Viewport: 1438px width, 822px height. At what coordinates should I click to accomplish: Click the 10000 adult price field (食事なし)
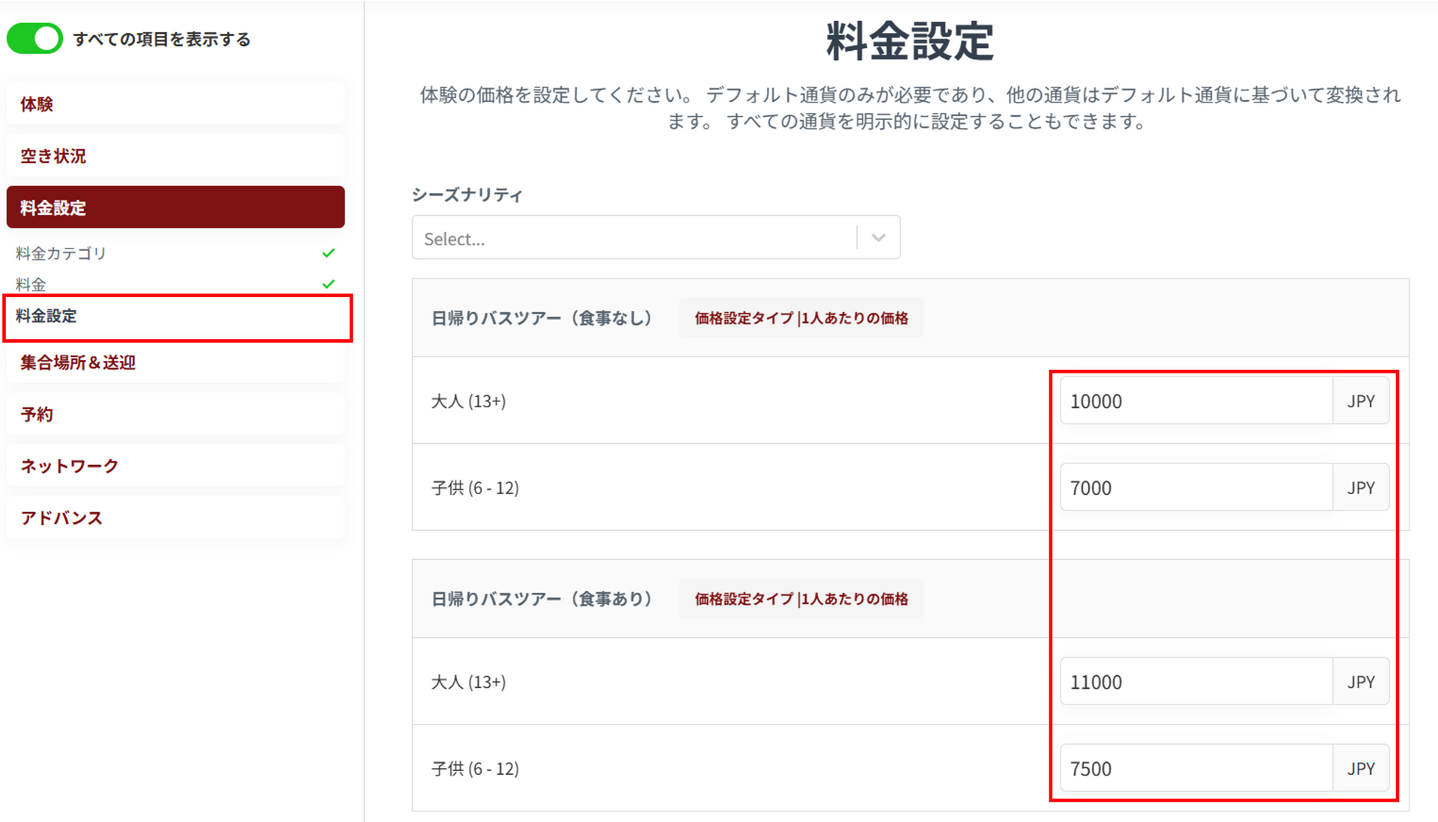(1195, 401)
